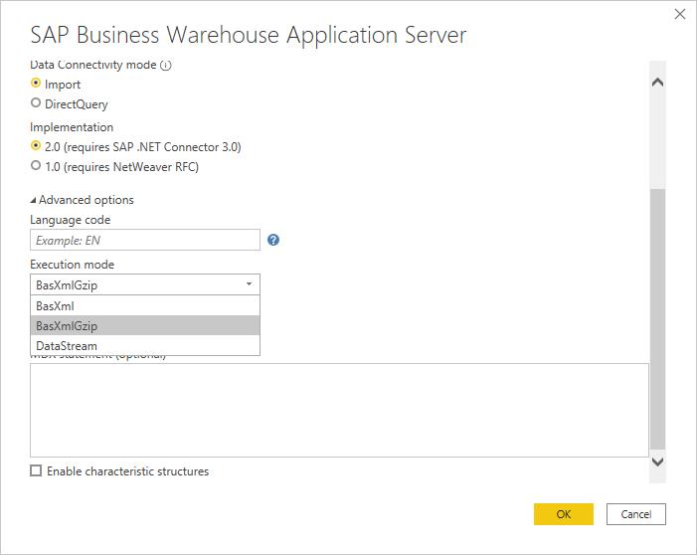Image resolution: width=697 pixels, height=555 pixels.
Task: Click the scrollbar down arrow
Action: point(657,462)
